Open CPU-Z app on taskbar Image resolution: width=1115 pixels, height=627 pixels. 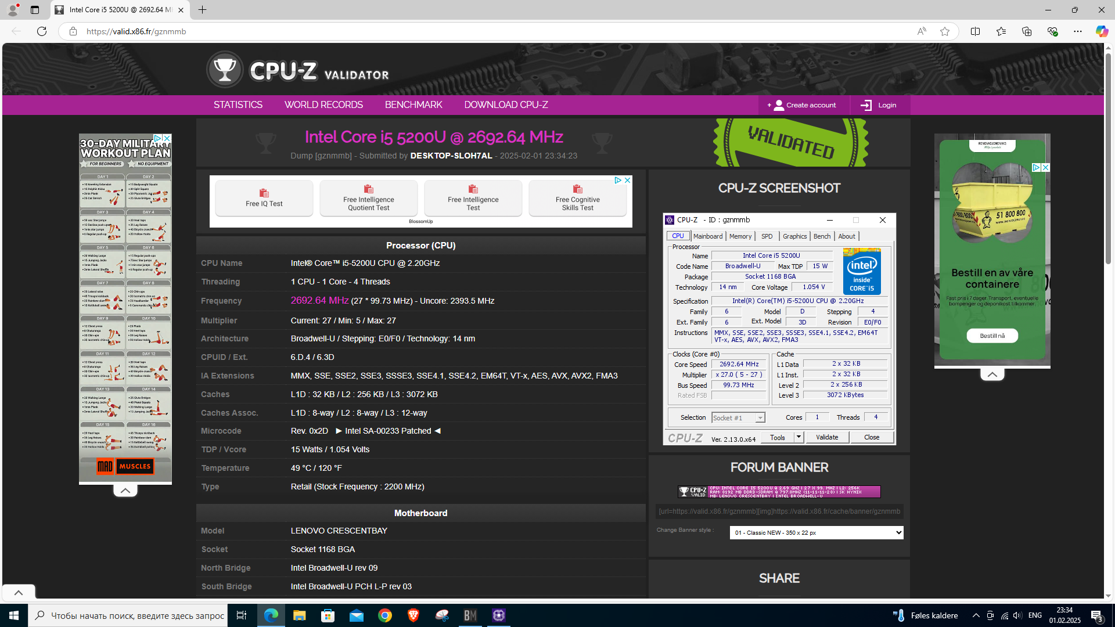coord(499,615)
